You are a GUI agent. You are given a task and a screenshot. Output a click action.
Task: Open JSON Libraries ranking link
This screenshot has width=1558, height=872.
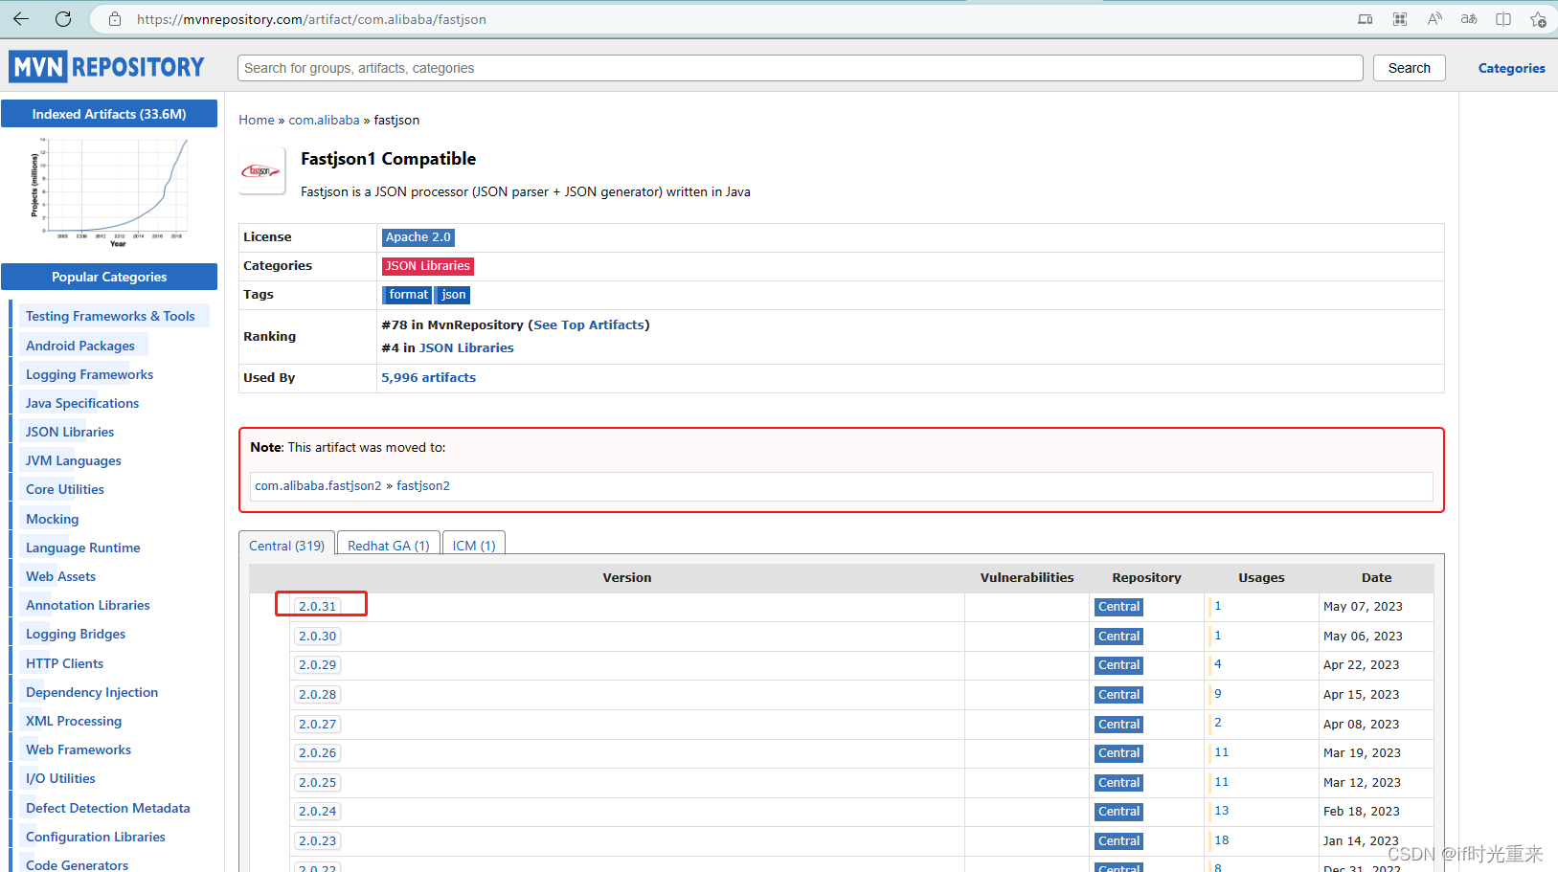466,348
